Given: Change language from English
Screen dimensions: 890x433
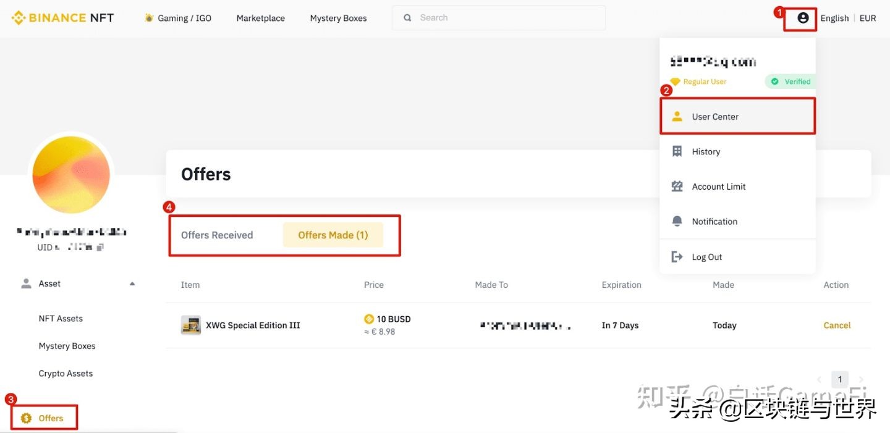Looking at the screenshot, I should [834, 18].
